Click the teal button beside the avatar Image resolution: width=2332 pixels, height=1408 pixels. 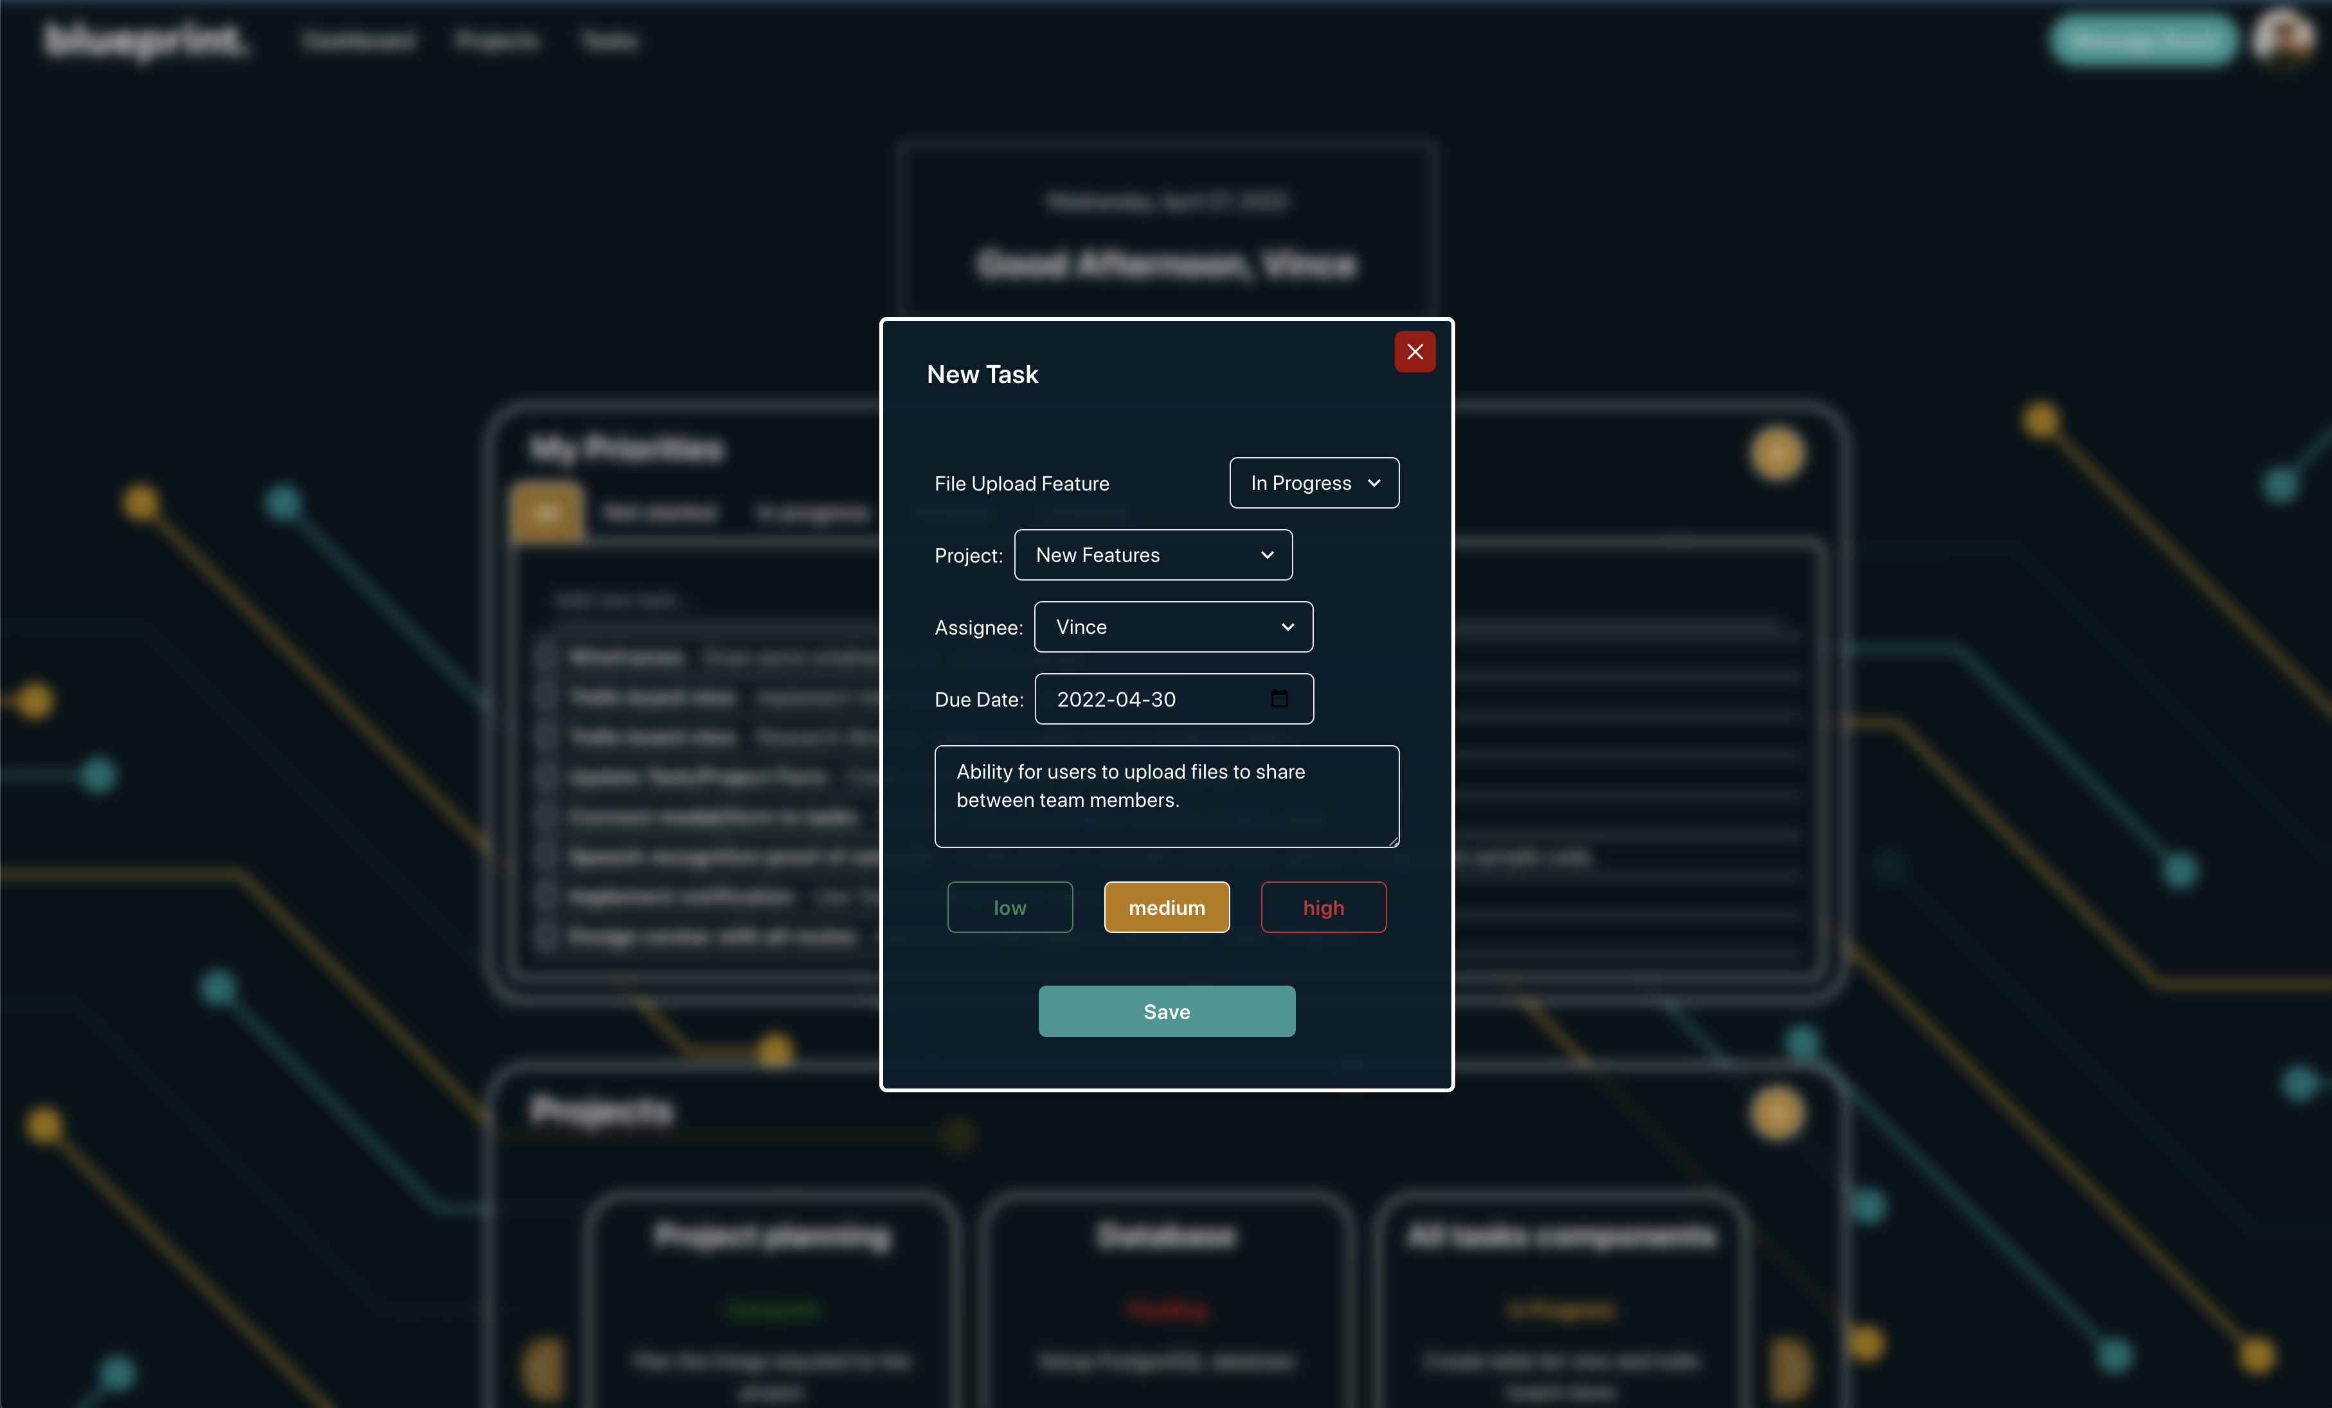[2143, 41]
